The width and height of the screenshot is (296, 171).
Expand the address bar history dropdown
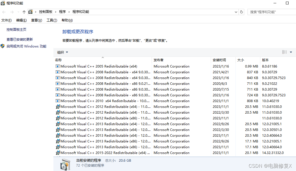pyautogui.click(x=236, y=12)
